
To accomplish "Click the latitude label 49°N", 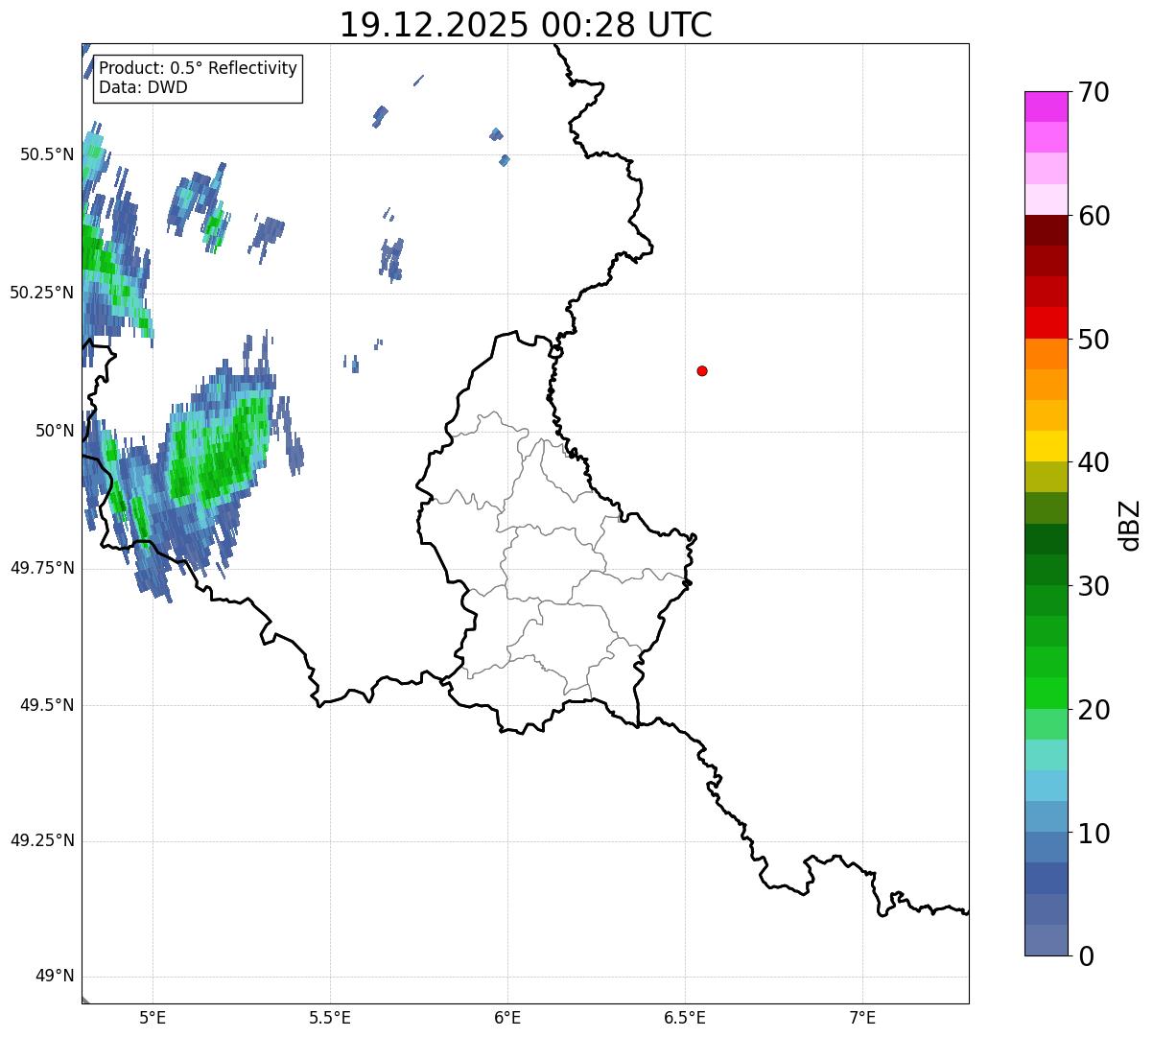I will pos(55,977).
